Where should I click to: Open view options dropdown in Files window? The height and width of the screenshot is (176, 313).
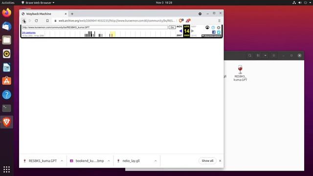265,55
